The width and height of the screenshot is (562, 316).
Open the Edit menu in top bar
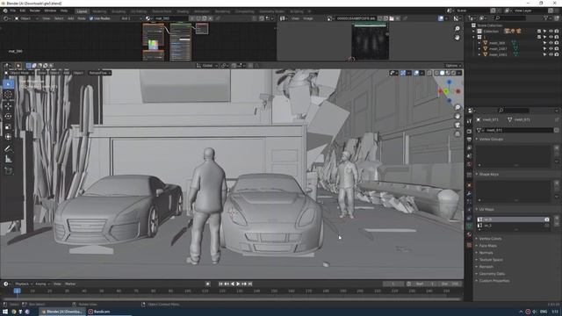pyautogui.click(x=23, y=11)
